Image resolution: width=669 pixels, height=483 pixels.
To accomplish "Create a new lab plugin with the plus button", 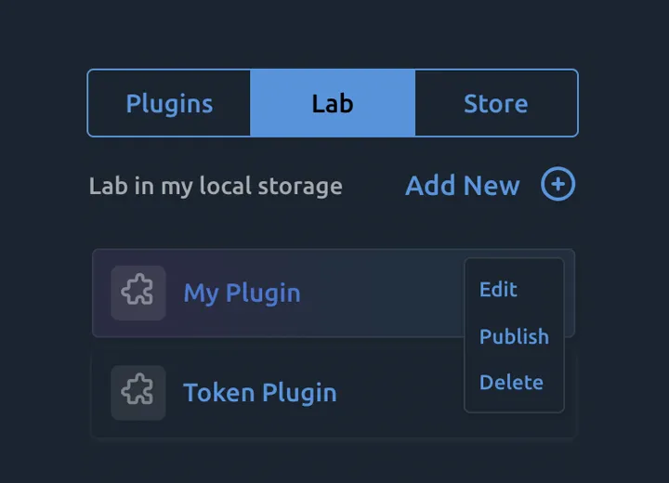I will (x=558, y=185).
